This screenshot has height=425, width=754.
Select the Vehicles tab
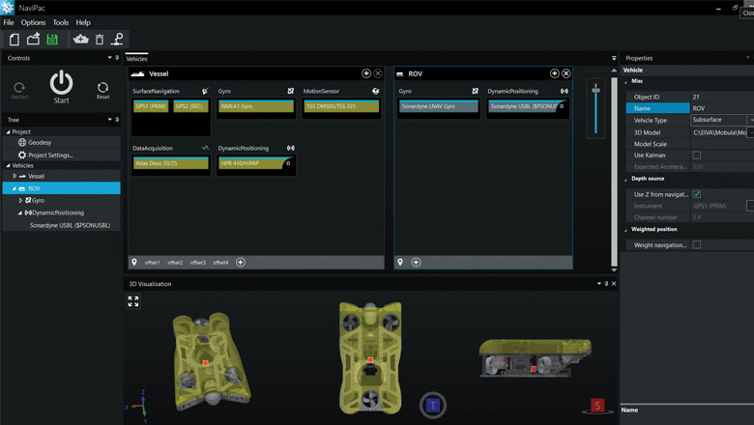tap(136, 59)
